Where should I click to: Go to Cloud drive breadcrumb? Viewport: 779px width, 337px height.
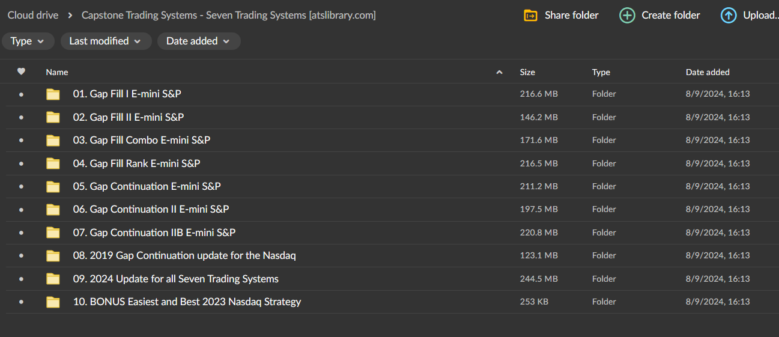[x=33, y=16]
